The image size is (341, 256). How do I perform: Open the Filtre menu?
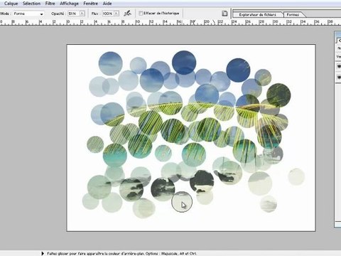[x=50, y=4]
